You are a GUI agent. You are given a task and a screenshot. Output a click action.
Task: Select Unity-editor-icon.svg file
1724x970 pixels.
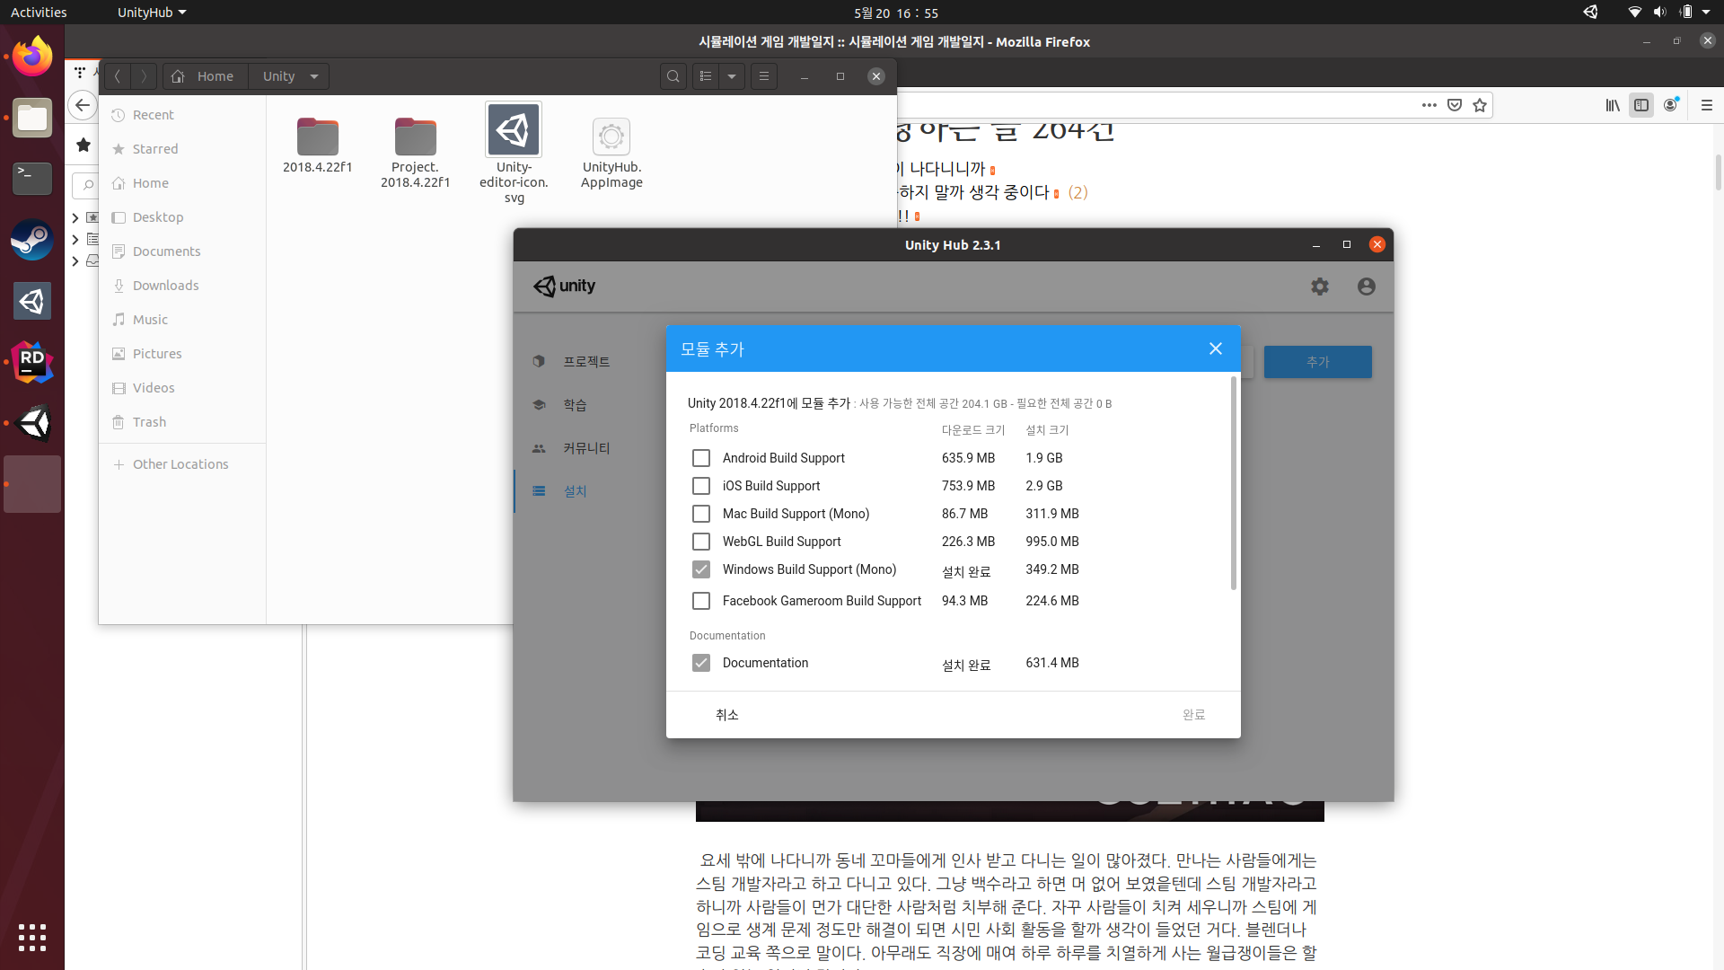click(x=514, y=154)
